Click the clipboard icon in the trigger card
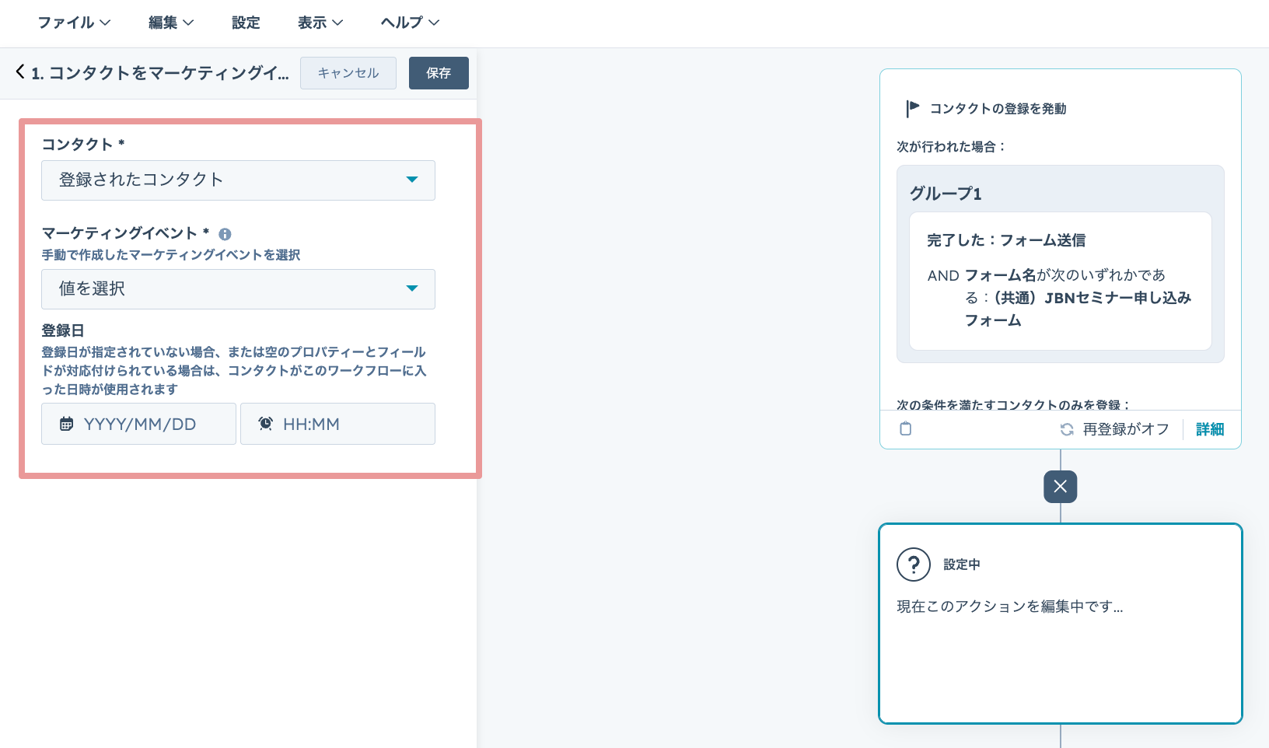 coord(905,429)
